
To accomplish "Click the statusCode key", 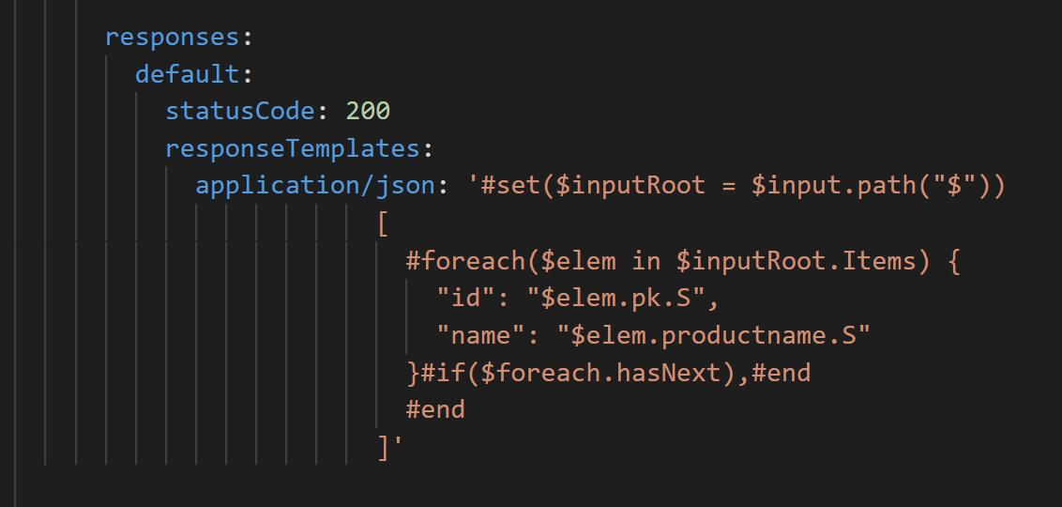I will 240,111.
